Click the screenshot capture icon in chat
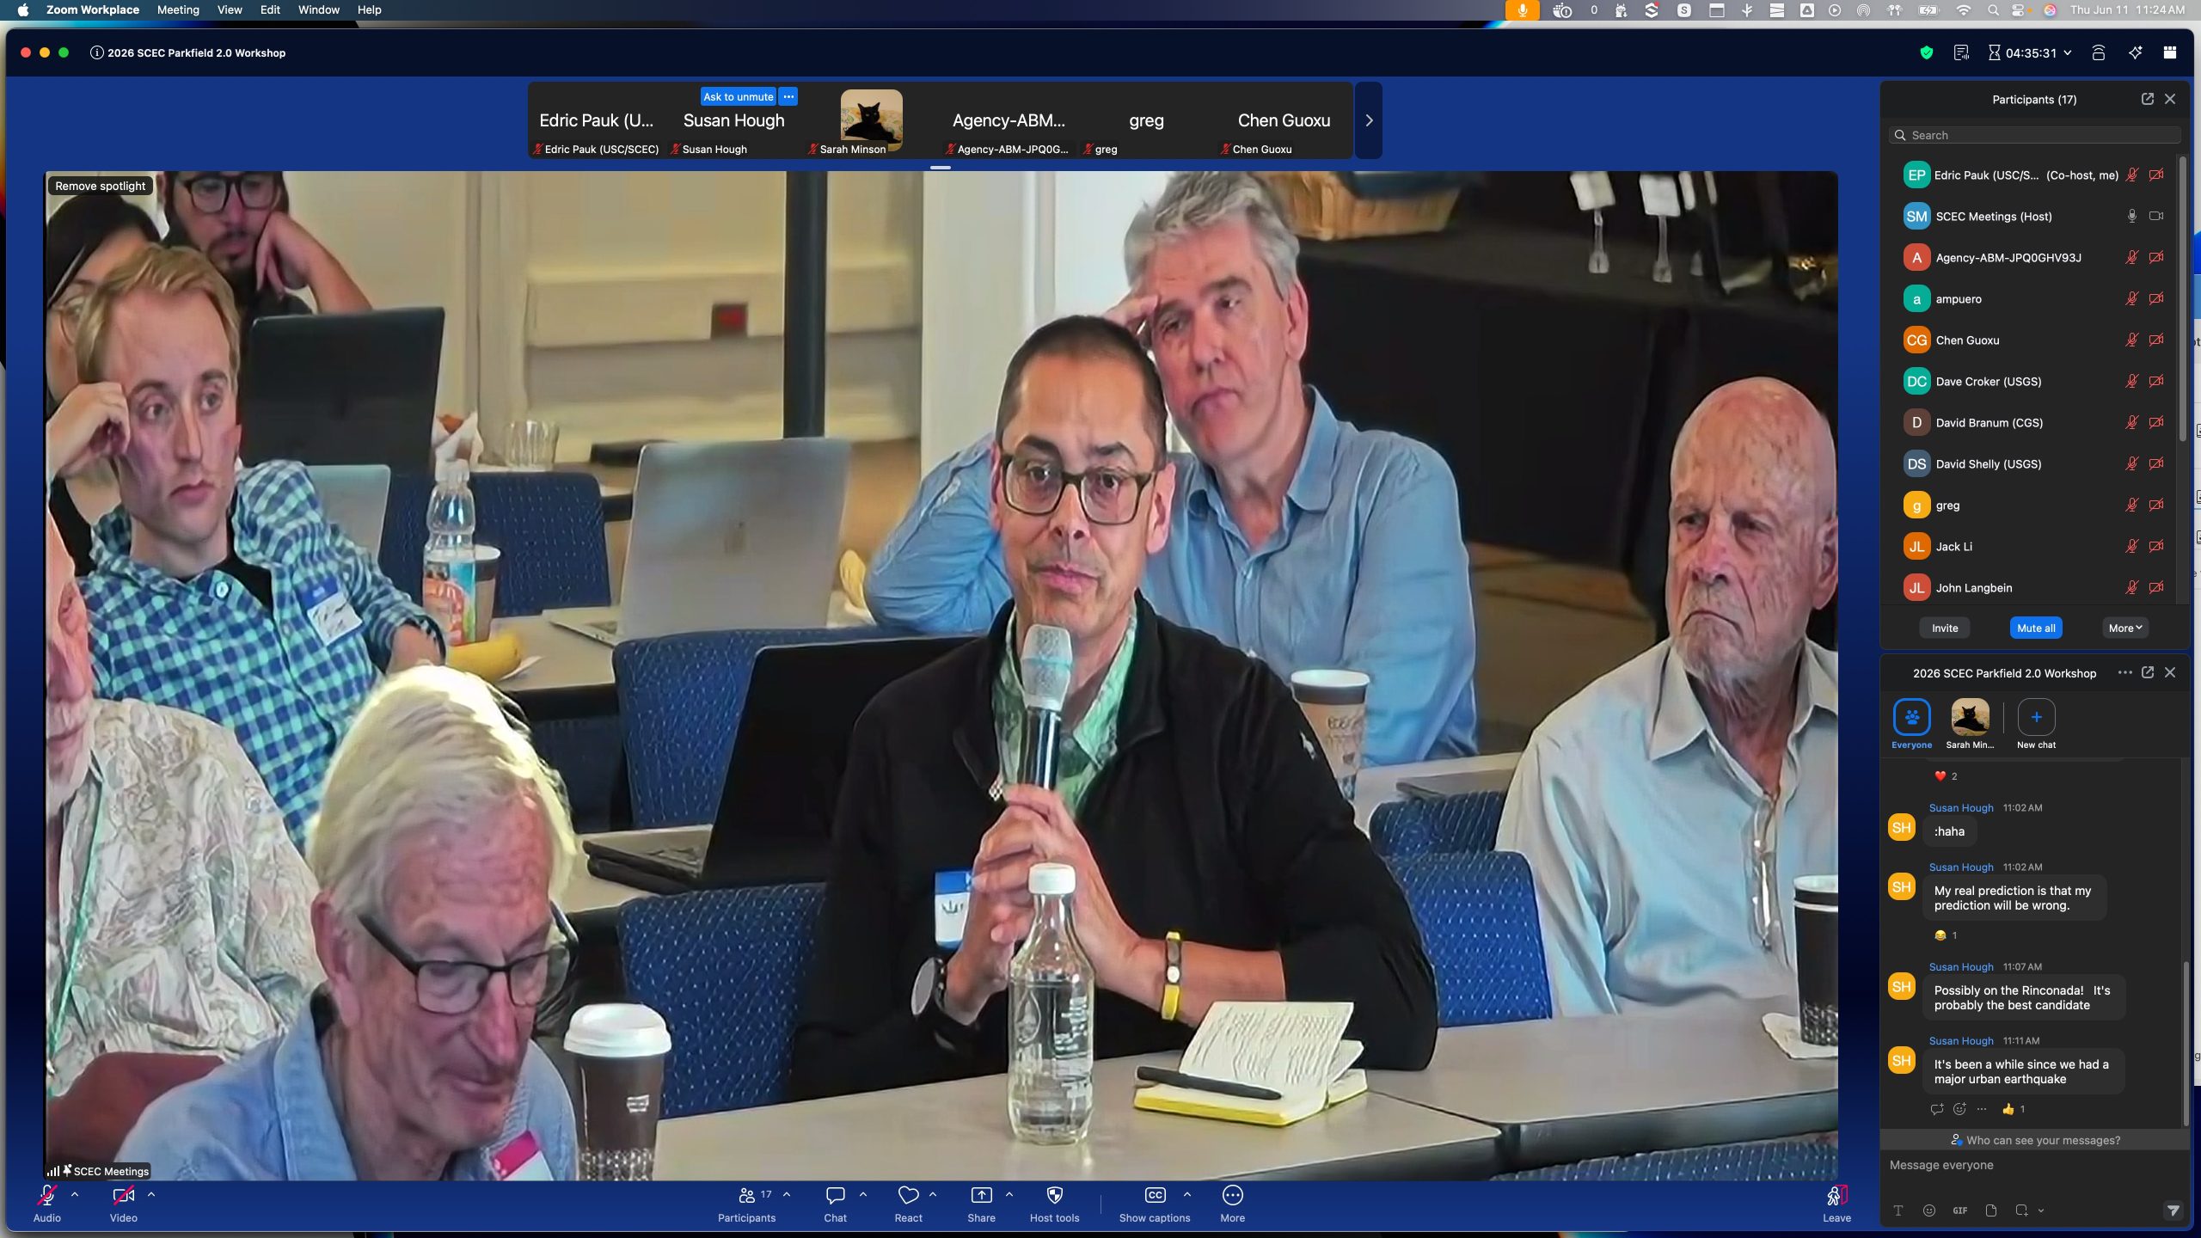The width and height of the screenshot is (2201, 1238). 2021,1210
